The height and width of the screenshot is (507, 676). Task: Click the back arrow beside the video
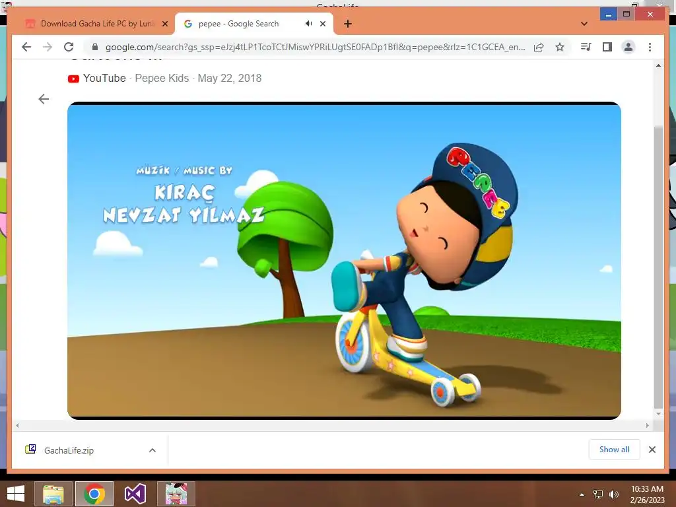44,99
